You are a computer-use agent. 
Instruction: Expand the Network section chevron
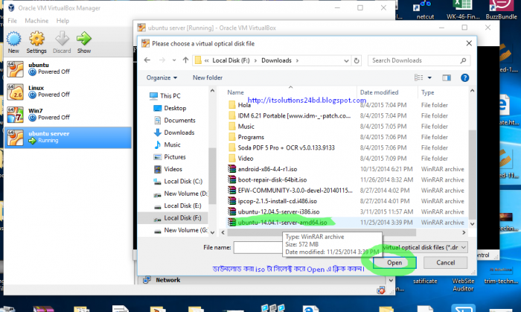(x=391, y=280)
